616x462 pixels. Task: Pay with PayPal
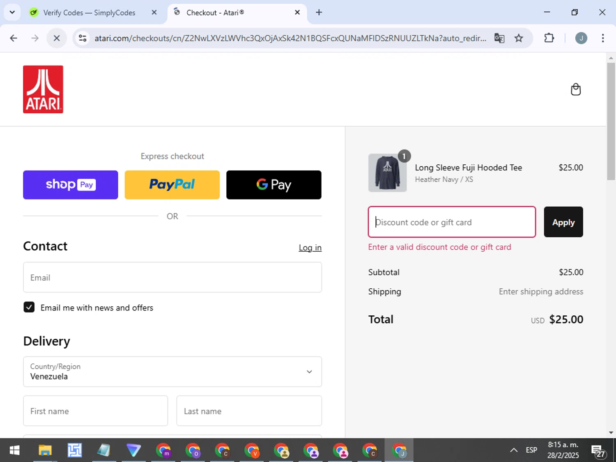(x=172, y=185)
